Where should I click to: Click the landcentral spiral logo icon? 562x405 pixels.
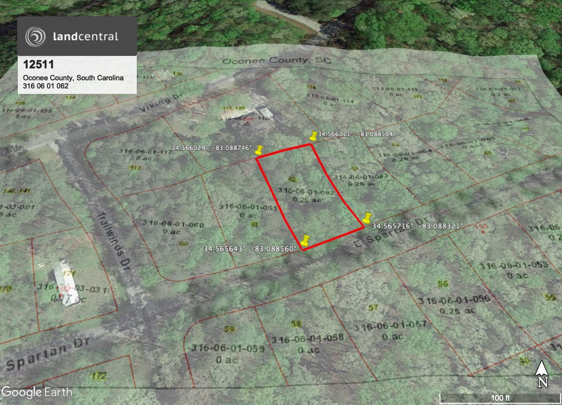pyautogui.click(x=36, y=37)
